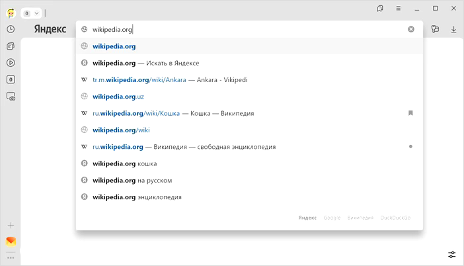Open the collections icon in left sidebar

coord(11,46)
